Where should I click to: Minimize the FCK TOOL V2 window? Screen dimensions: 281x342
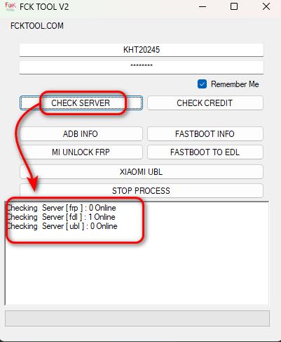[x=203, y=6]
